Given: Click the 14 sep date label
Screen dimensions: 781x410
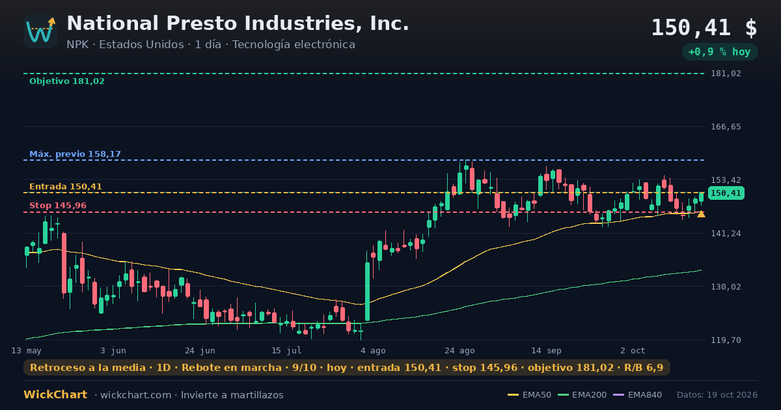Looking at the screenshot, I should [x=546, y=351].
